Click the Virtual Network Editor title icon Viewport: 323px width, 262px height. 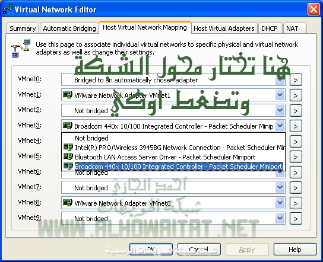click(7, 9)
